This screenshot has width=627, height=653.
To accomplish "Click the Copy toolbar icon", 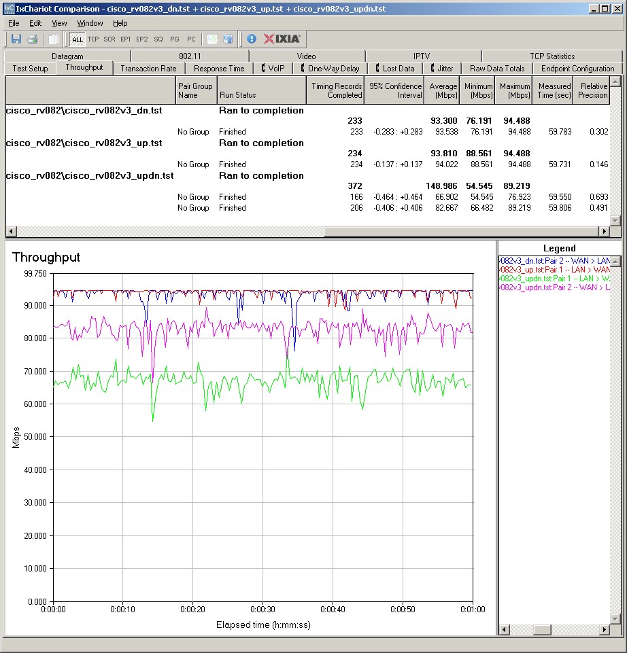I will point(53,39).
